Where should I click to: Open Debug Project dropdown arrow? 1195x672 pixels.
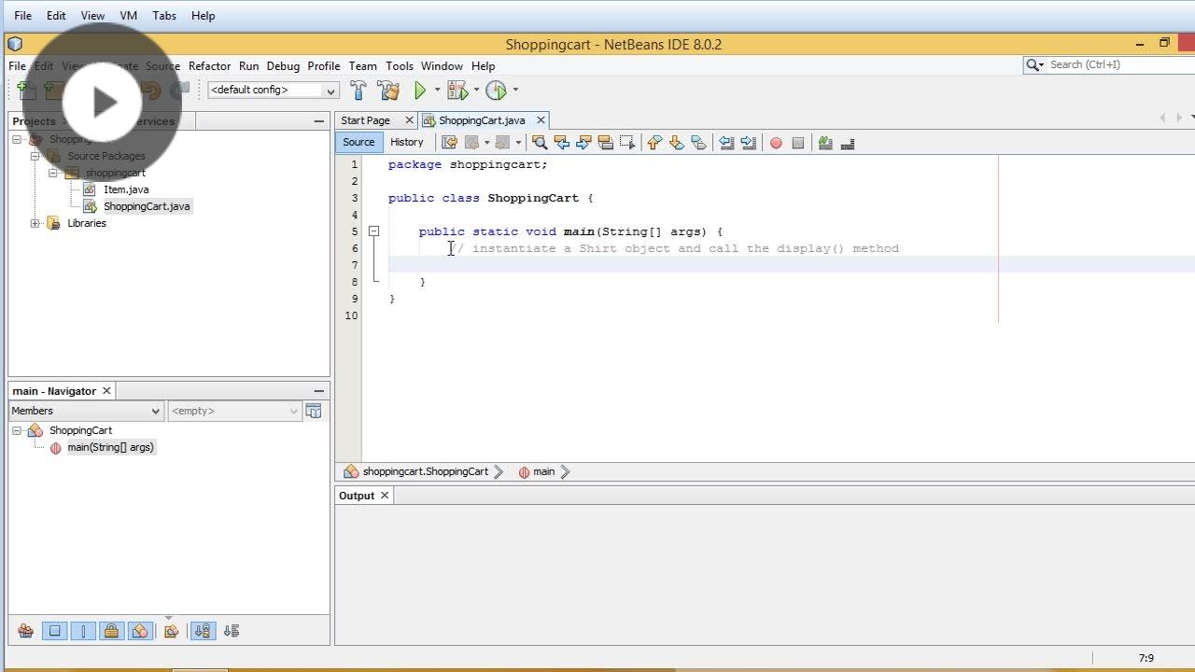click(476, 90)
